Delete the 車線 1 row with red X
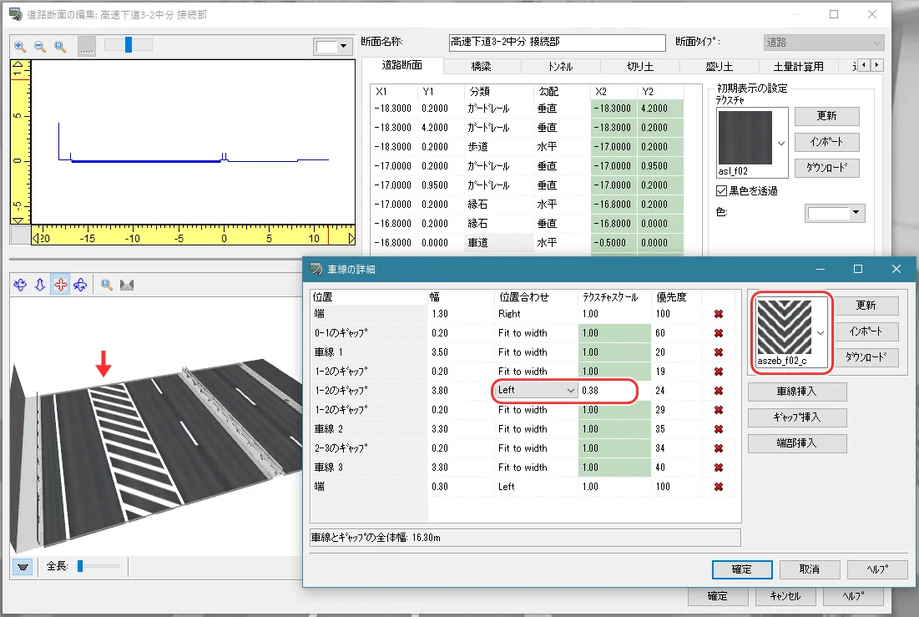The height and width of the screenshot is (617, 919). (718, 352)
